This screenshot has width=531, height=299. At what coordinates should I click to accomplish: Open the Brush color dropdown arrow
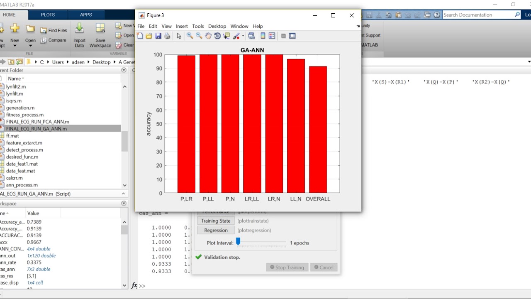243,36
